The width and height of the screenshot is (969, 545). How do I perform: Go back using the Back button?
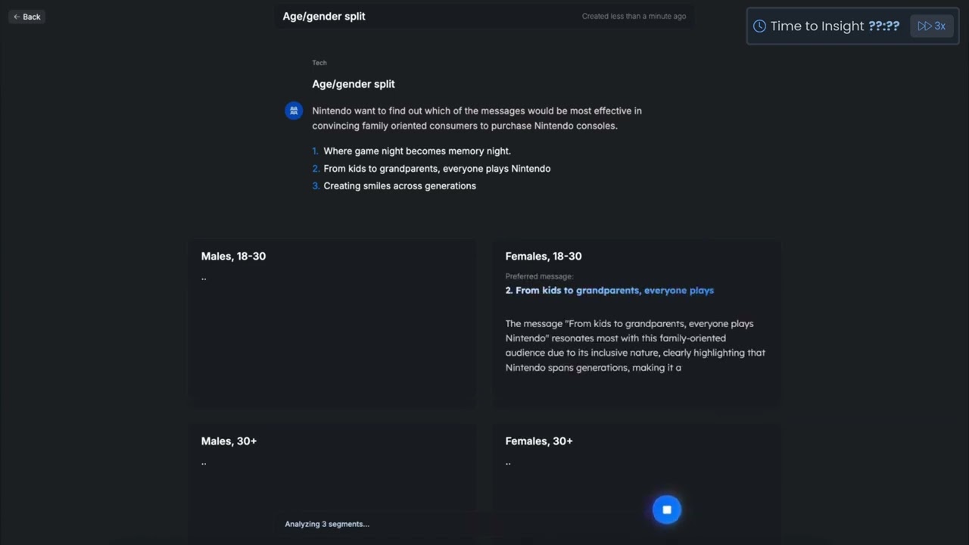[26, 17]
